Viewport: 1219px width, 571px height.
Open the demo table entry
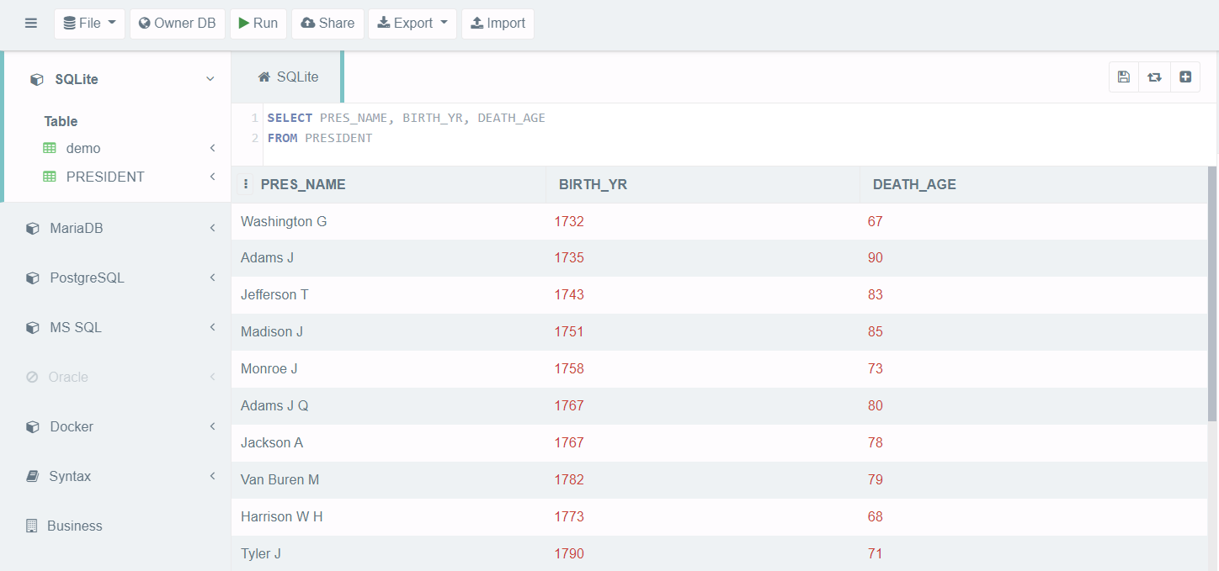click(x=83, y=148)
